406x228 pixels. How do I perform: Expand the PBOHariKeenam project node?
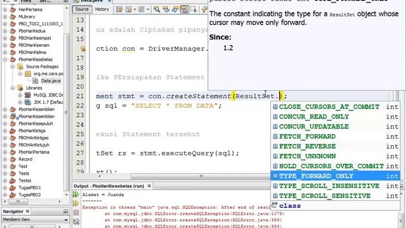point(5,45)
